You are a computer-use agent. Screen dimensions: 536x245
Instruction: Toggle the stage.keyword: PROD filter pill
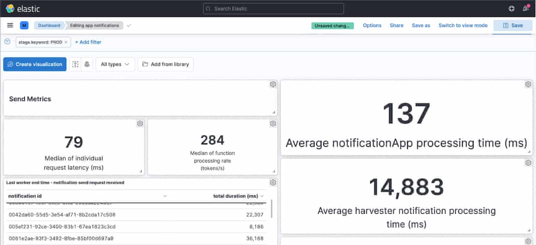point(40,42)
